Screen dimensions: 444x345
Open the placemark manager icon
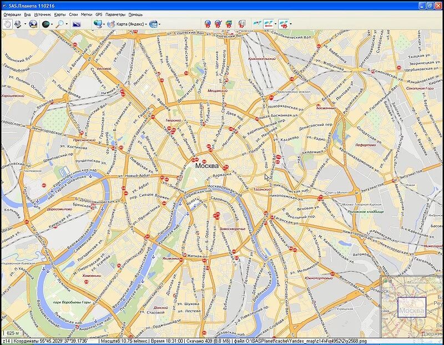click(x=242, y=24)
